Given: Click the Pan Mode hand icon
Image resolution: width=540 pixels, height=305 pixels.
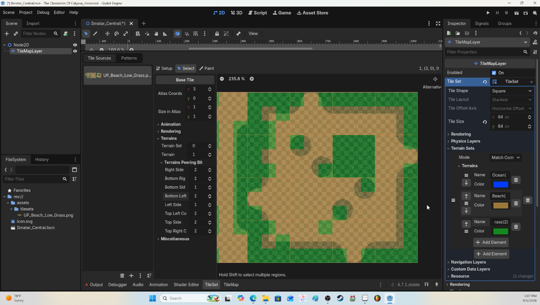Looking at the screenshot, I should click(x=156, y=34).
